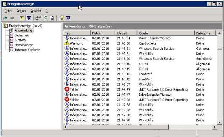This screenshot has height=137, width=224.
Task: Click the red error icon at 21:47:49
Action: (x=67, y=89)
